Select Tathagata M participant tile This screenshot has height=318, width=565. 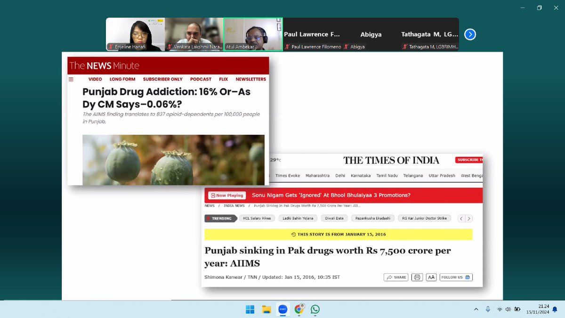click(x=429, y=34)
